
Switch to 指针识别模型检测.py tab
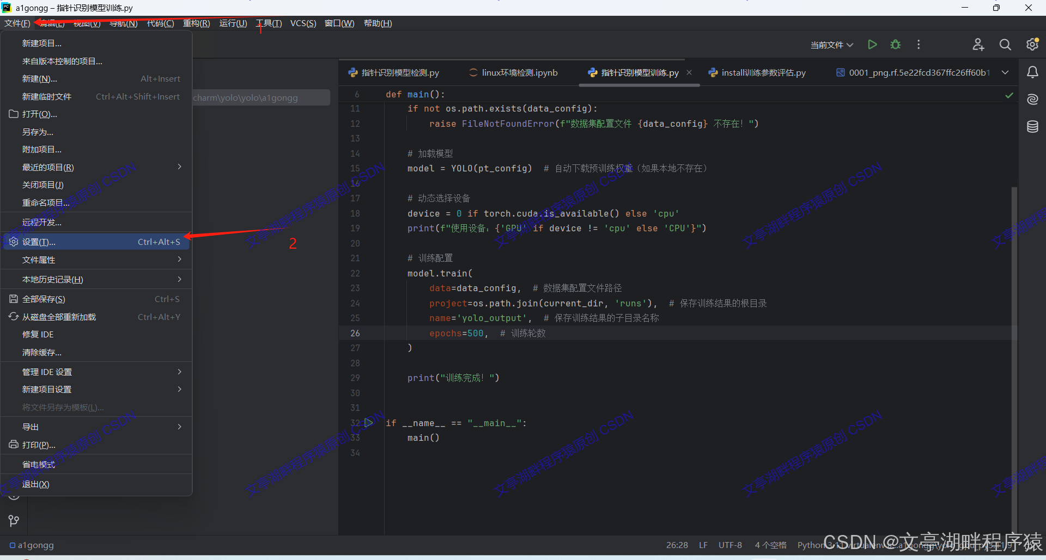click(x=394, y=72)
